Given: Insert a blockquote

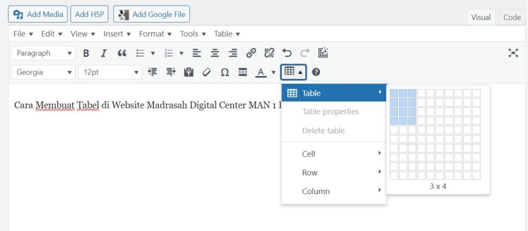Looking at the screenshot, I should (122, 53).
